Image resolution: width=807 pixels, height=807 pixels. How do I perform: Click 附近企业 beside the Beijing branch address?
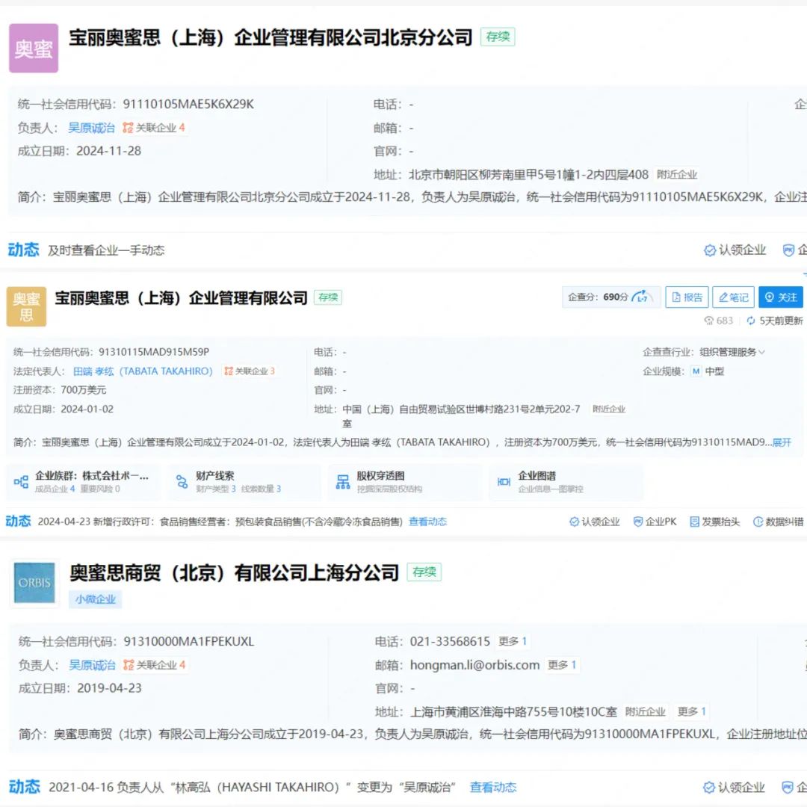(677, 174)
